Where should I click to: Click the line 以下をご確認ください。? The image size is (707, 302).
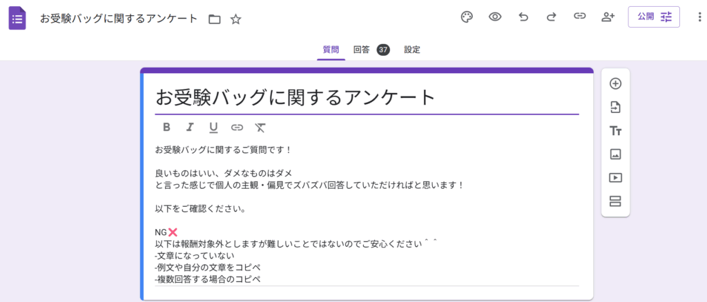pos(200,210)
